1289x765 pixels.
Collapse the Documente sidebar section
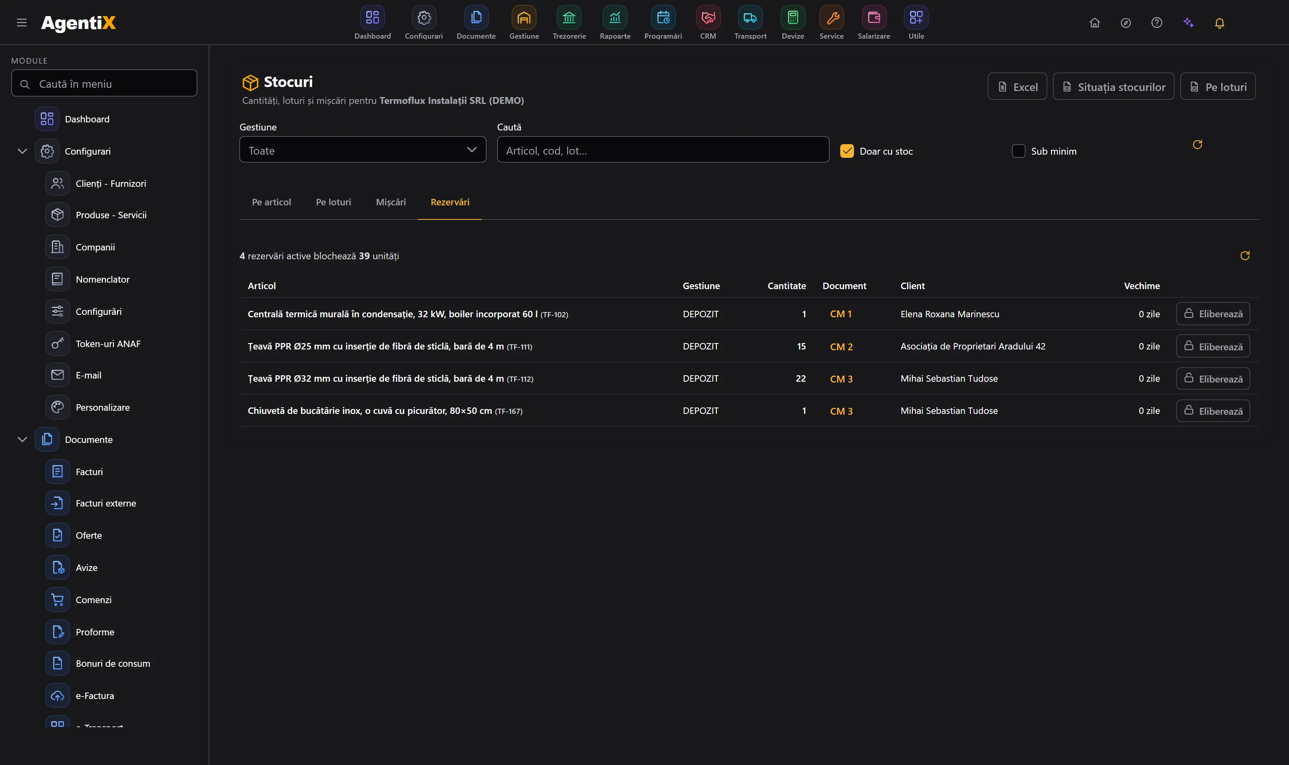click(x=22, y=439)
